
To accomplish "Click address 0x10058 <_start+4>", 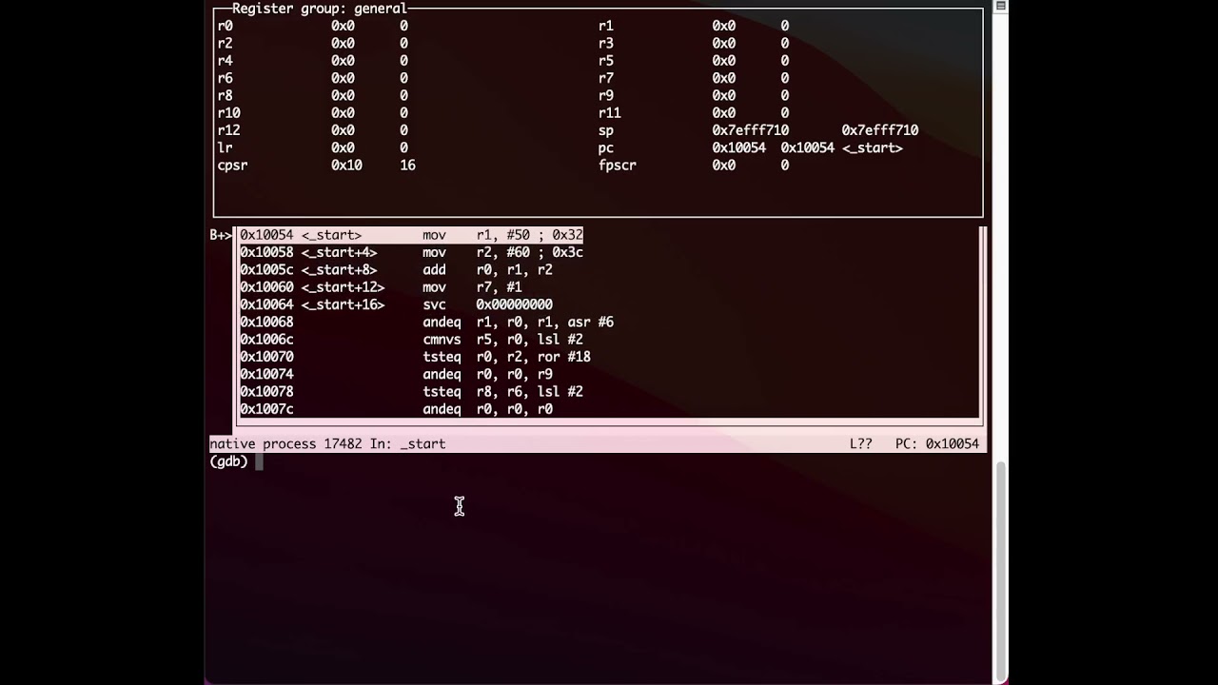I will coord(308,252).
